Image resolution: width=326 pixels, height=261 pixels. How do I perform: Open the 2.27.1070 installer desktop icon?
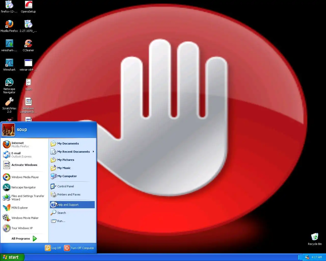point(28,26)
